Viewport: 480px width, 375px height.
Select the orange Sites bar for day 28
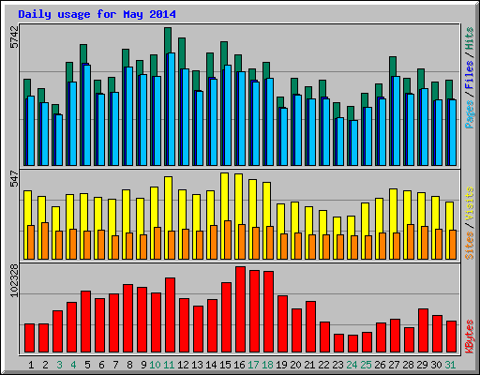[x=411, y=242]
